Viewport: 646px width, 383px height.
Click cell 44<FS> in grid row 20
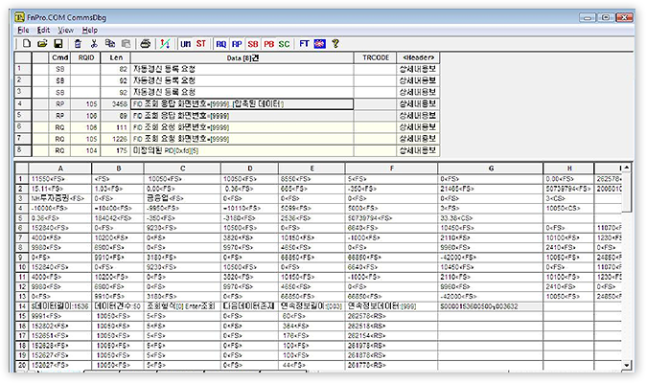pos(311,366)
